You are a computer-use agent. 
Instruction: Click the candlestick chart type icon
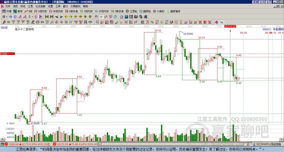click(x=29, y=17)
